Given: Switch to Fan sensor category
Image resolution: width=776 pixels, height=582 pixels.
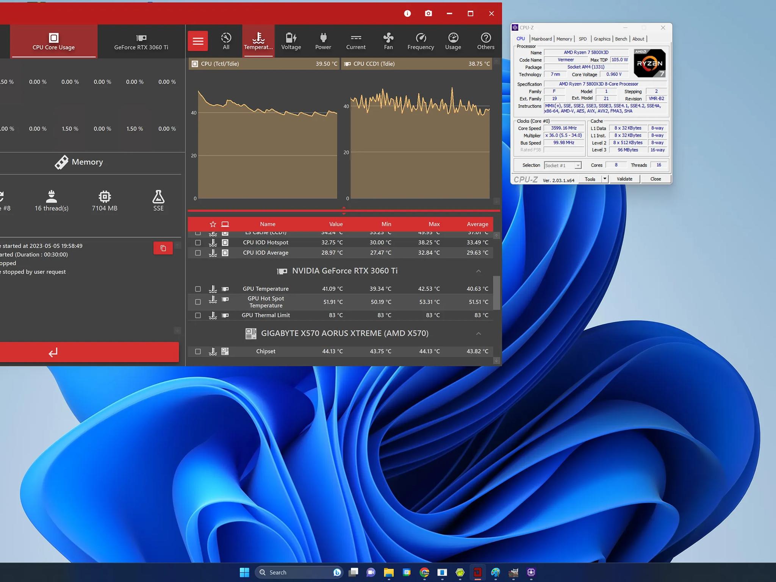Looking at the screenshot, I should click(x=388, y=41).
